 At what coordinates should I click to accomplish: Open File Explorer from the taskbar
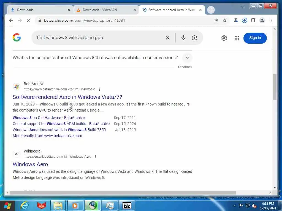tap(58, 206)
